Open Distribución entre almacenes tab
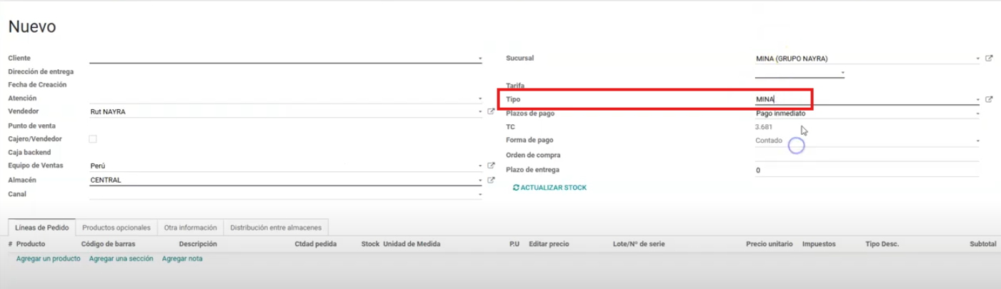The width and height of the screenshot is (1001, 289). (x=276, y=228)
